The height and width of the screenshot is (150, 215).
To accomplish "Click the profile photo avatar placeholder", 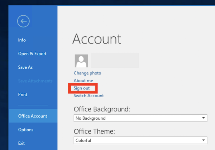I will point(81,61).
